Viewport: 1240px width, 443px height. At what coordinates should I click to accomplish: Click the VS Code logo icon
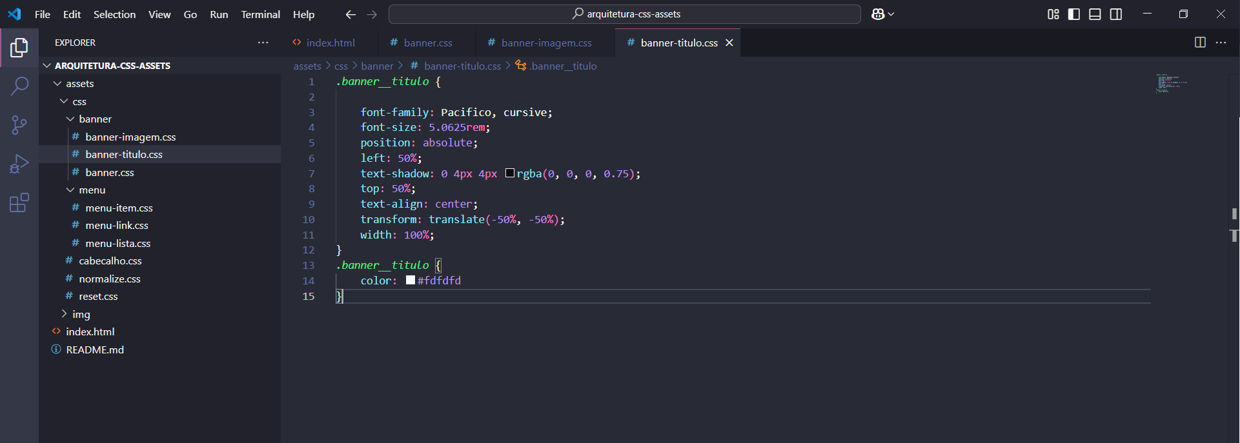[14, 14]
